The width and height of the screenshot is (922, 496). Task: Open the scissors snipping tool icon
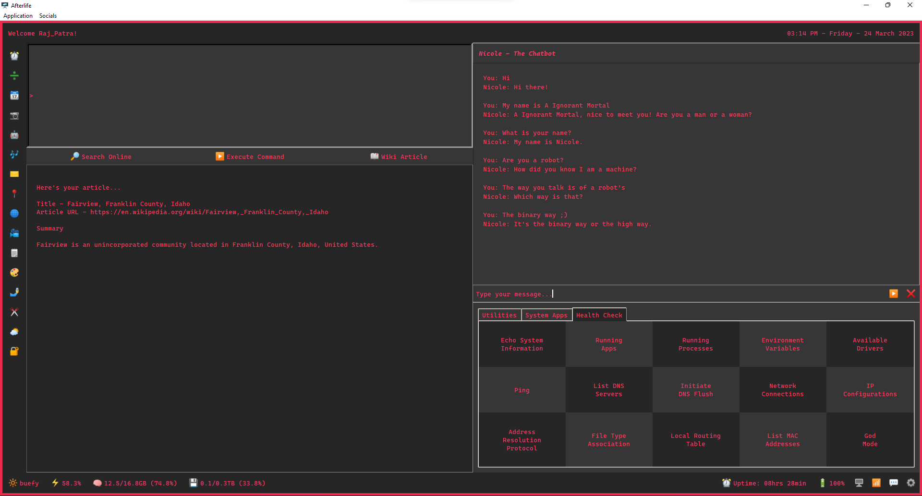(14, 312)
